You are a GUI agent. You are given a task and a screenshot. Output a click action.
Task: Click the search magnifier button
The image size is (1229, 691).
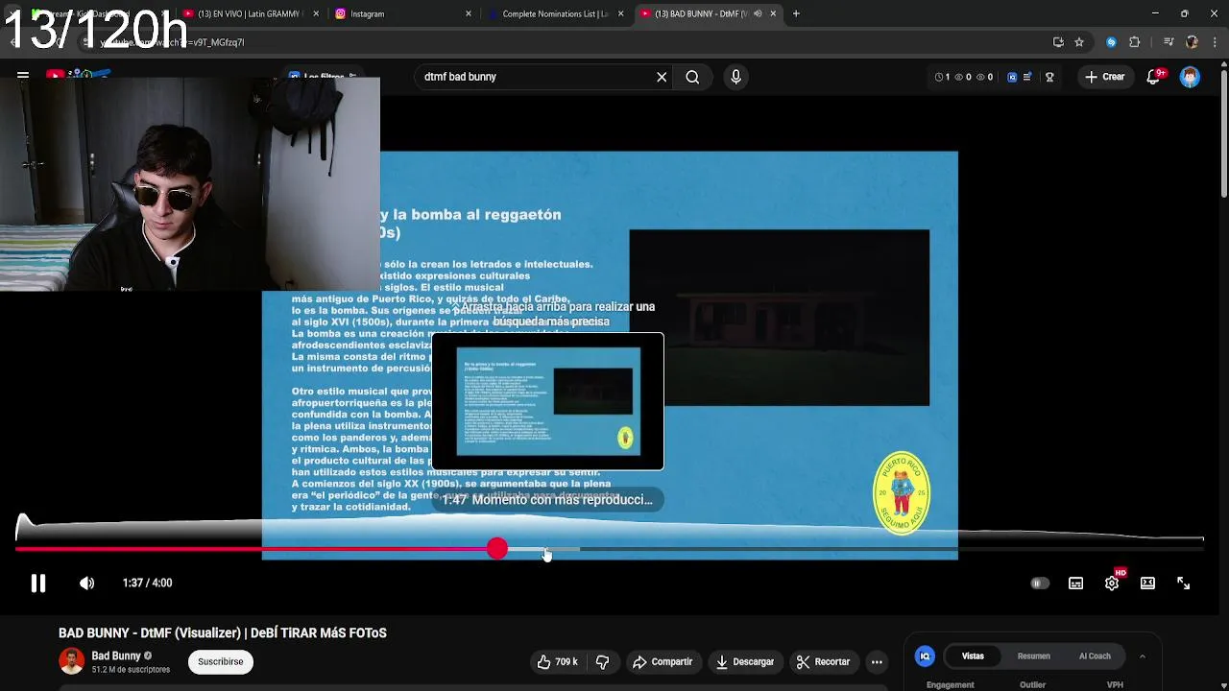click(x=692, y=77)
